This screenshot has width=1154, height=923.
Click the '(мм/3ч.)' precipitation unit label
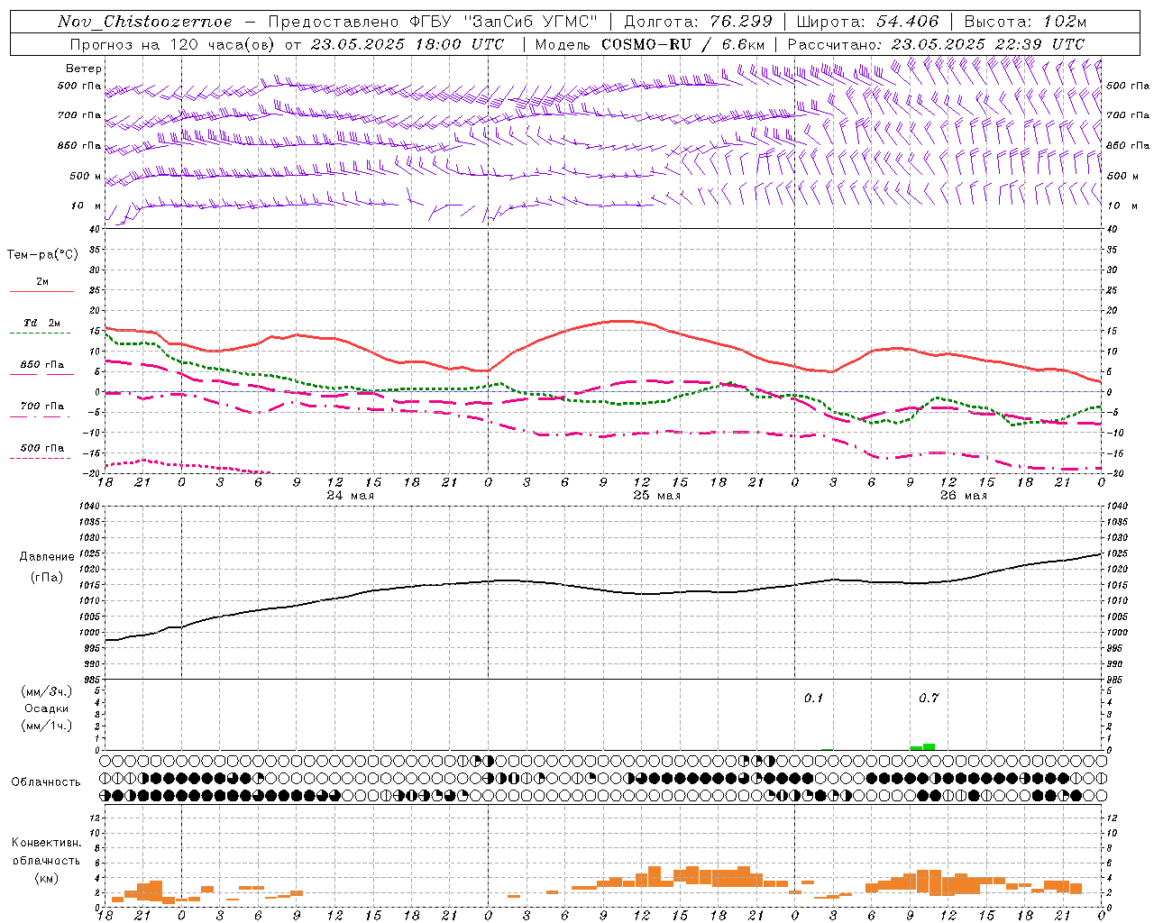click(47, 691)
